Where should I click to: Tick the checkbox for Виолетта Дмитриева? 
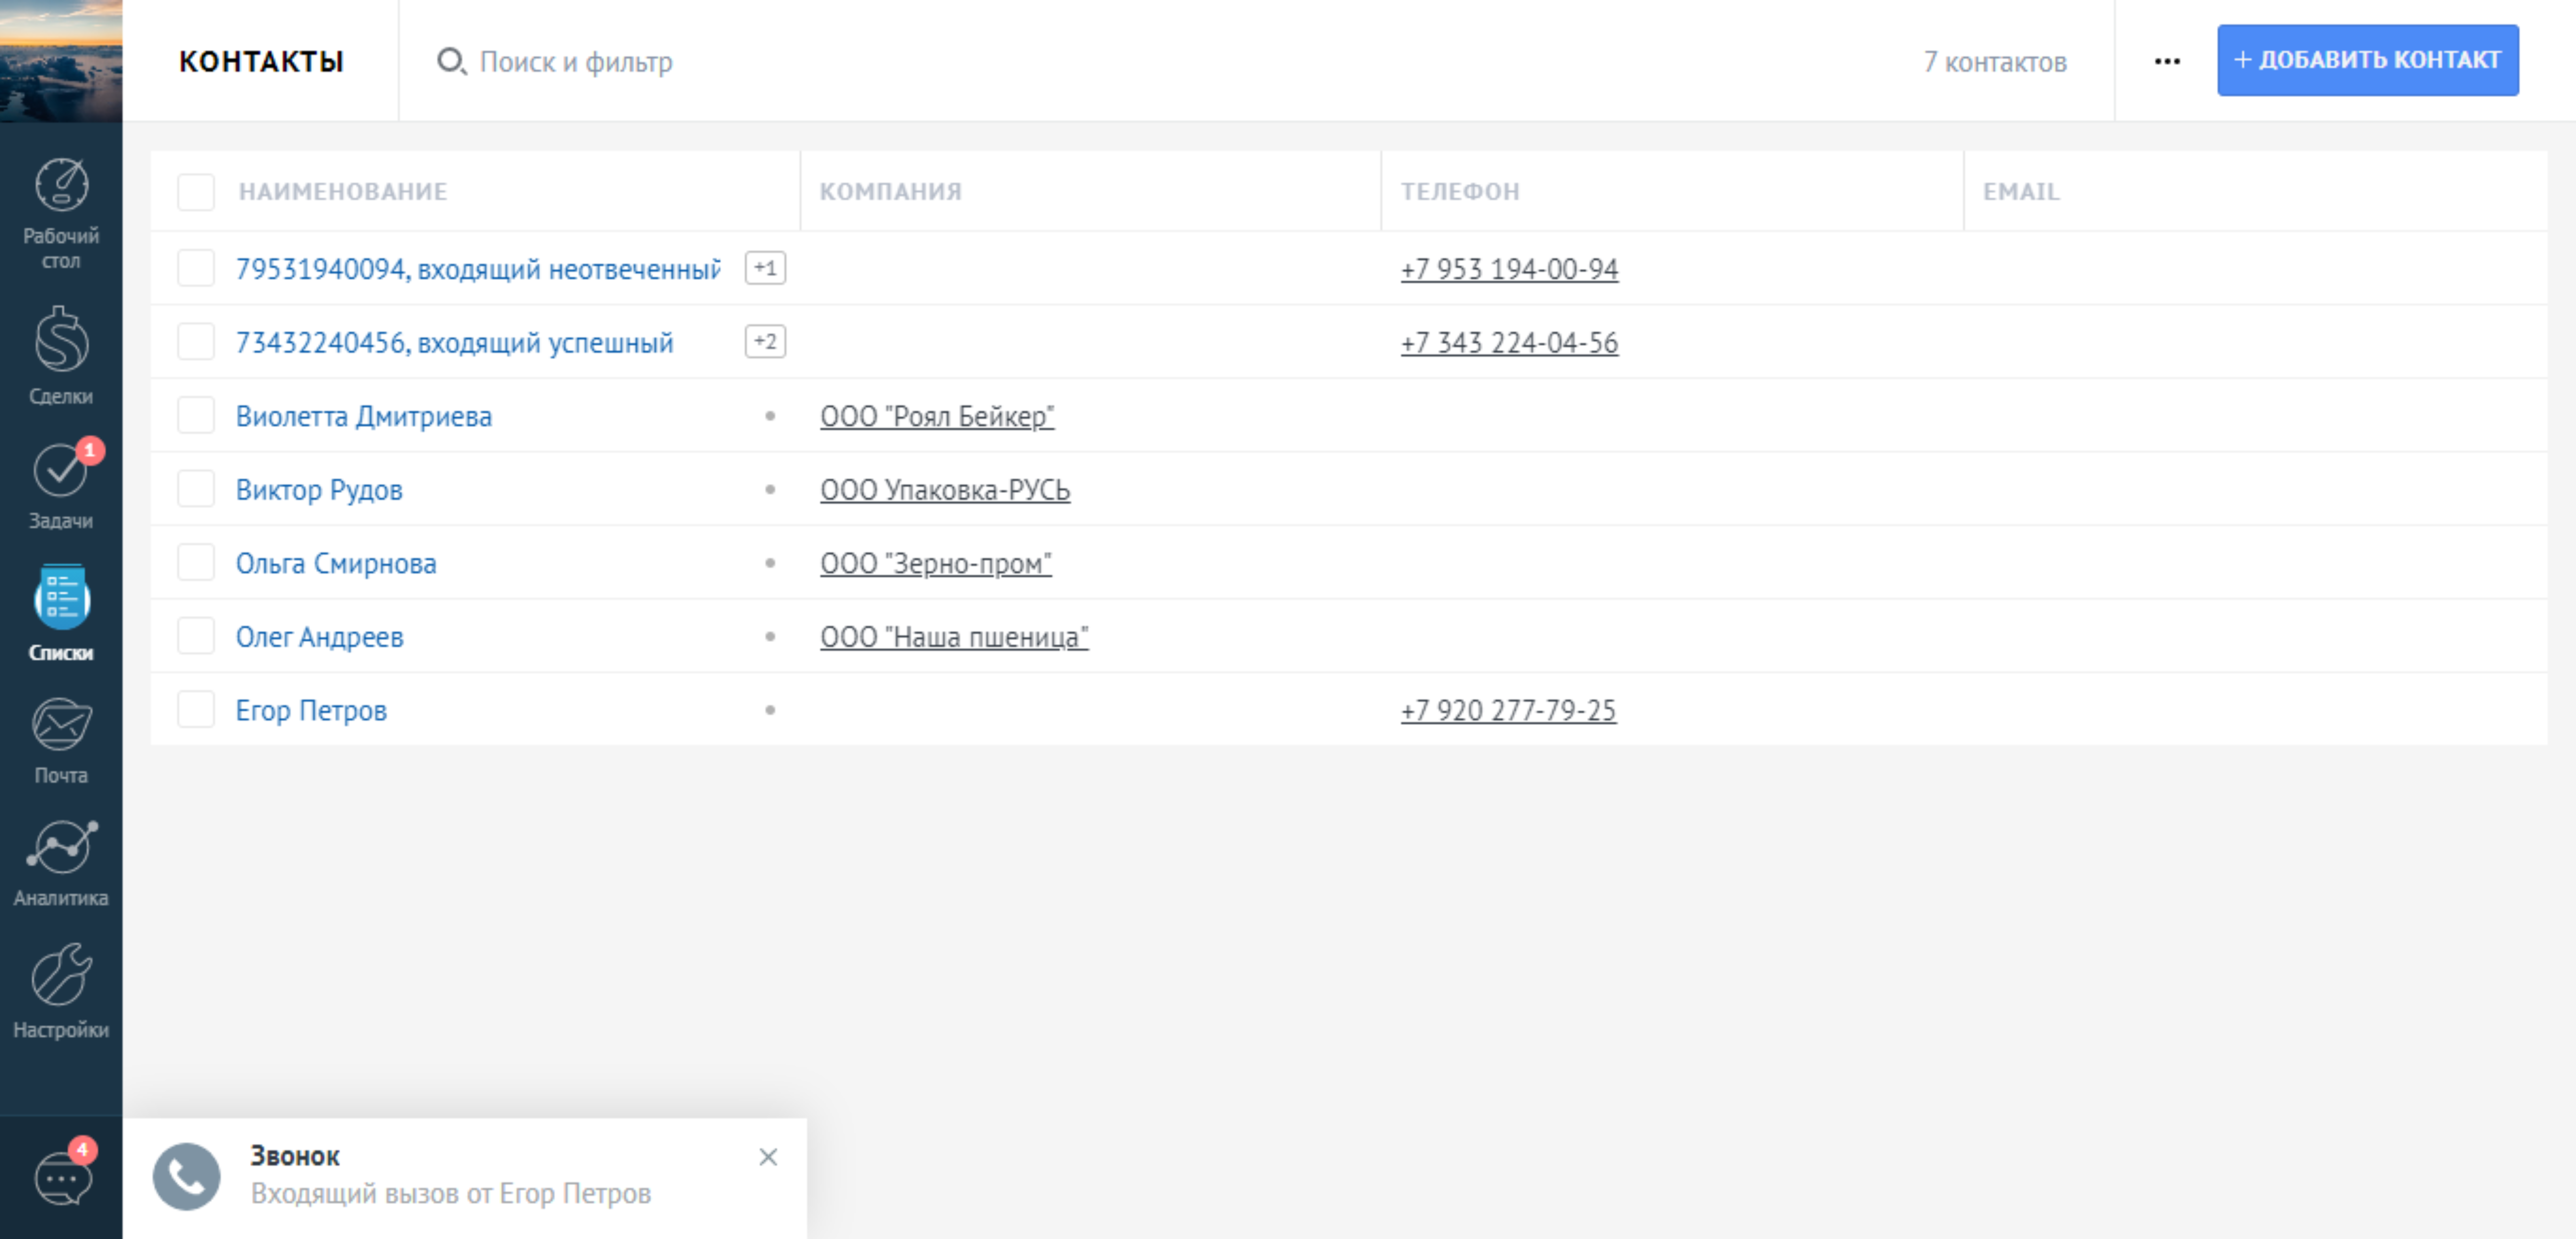(x=196, y=415)
